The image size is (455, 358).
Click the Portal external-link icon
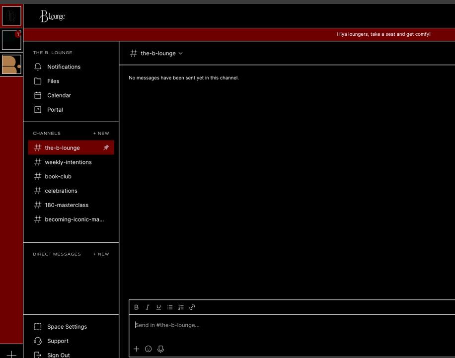tap(38, 110)
